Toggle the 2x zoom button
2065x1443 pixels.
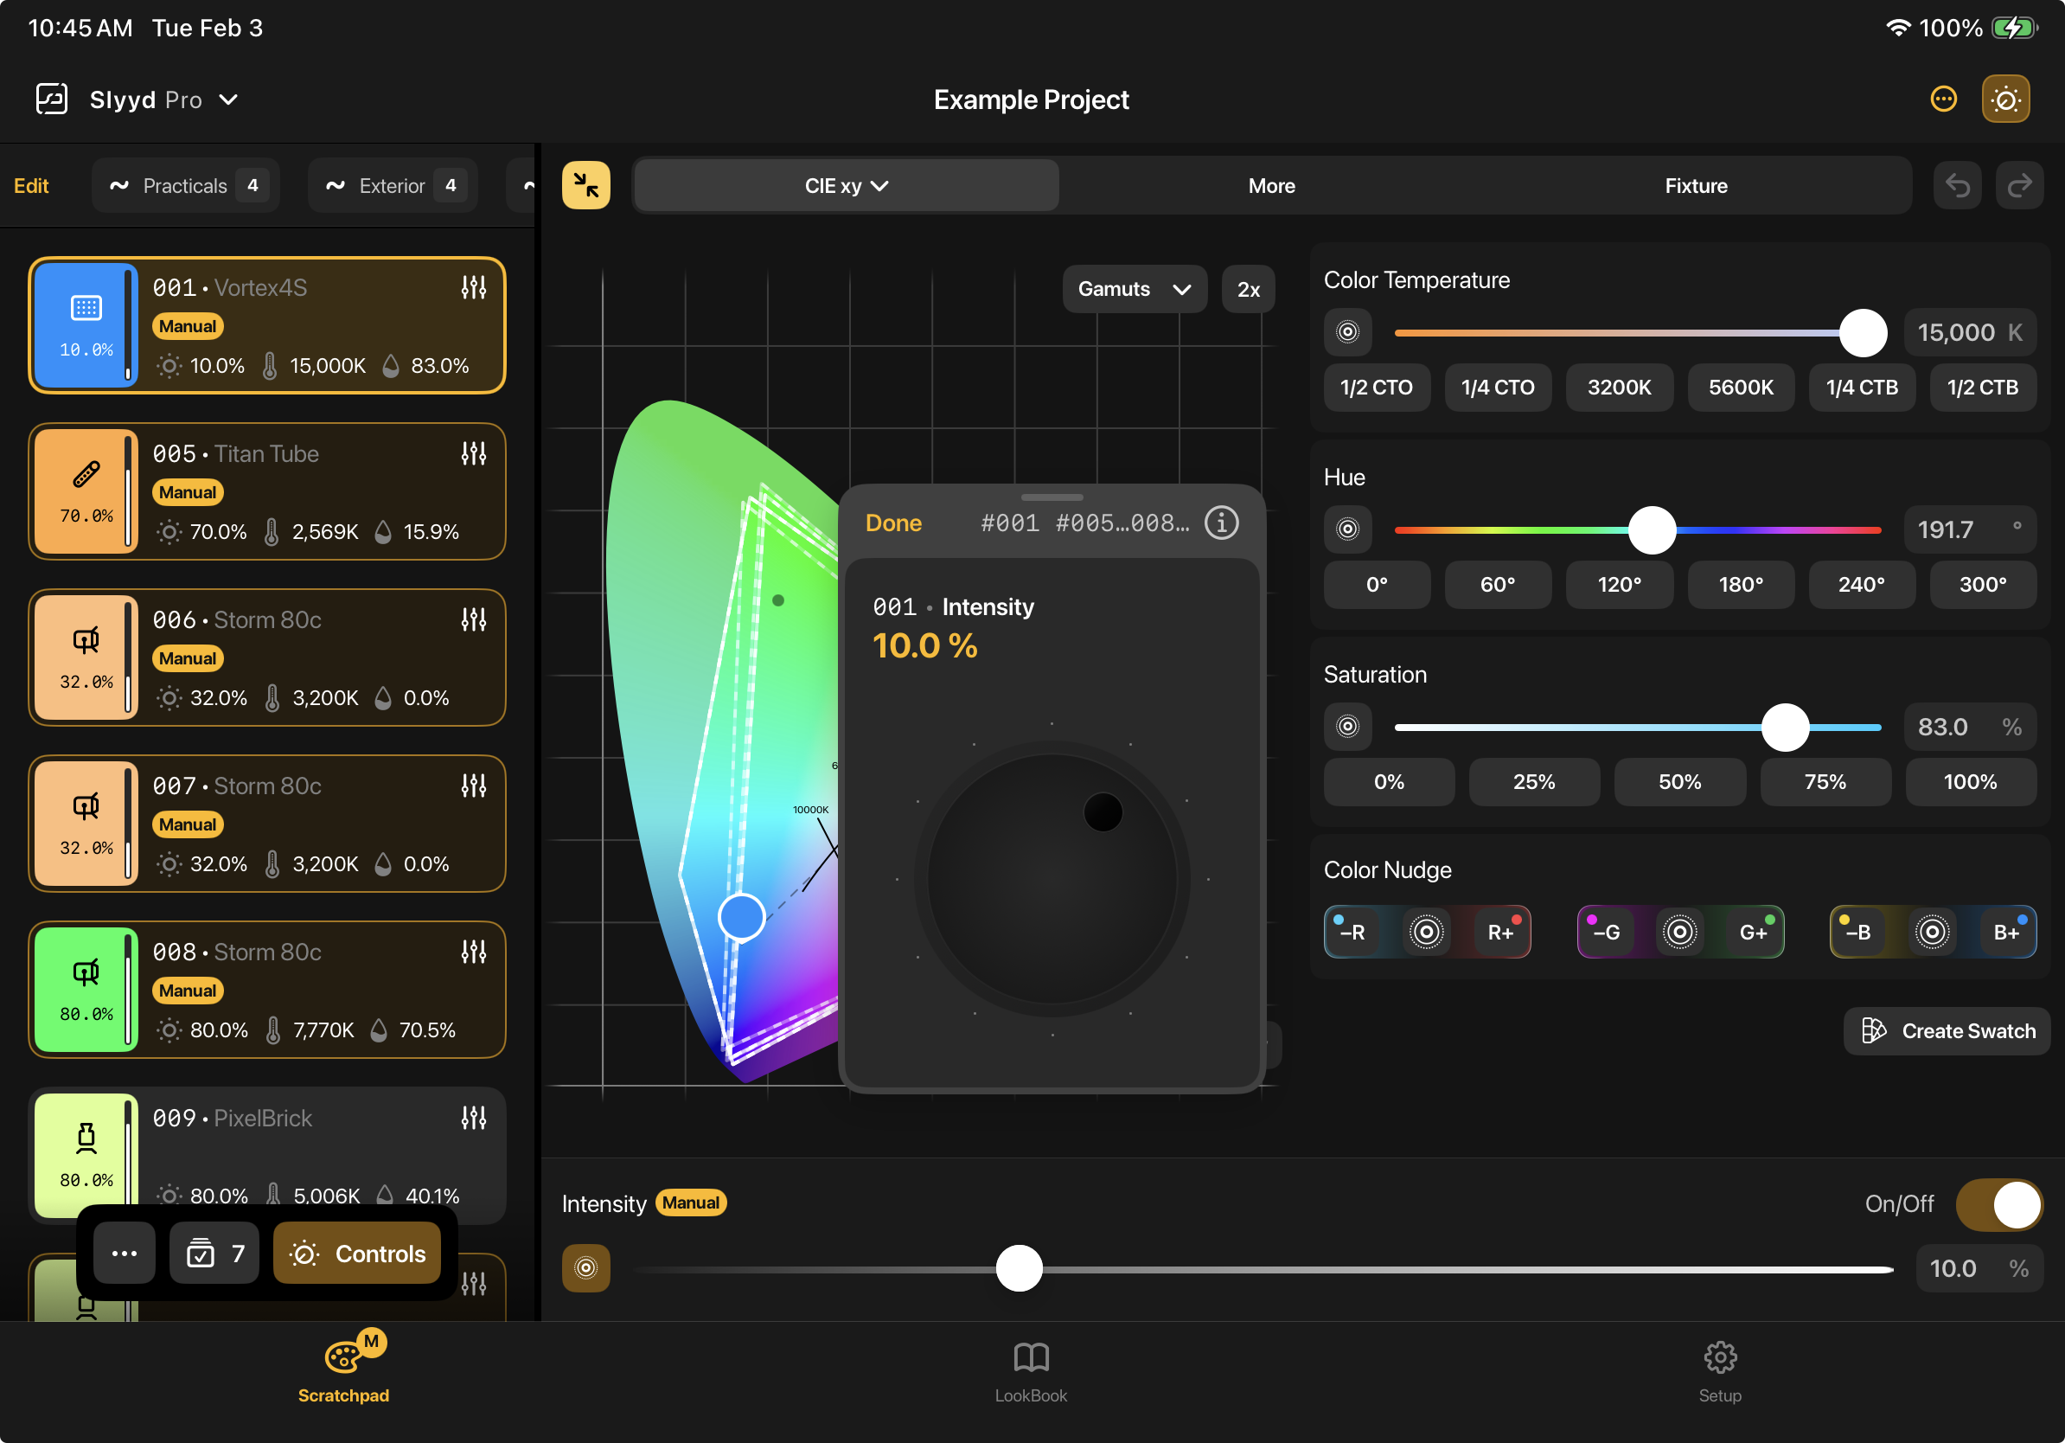click(1248, 290)
